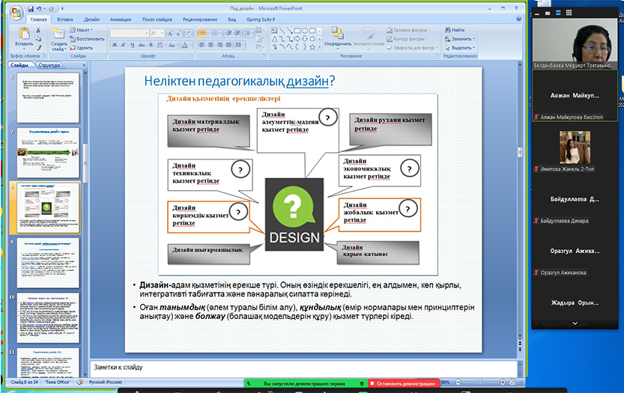This screenshot has height=393, width=624.
Task: Expand the Layout (Макет) dropdown
Action: [x=84, y=30]
